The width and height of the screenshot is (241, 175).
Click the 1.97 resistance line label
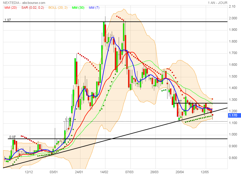coord(8,20)
